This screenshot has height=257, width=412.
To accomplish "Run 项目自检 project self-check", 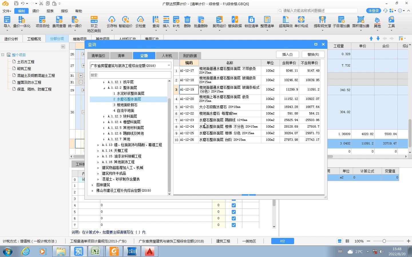I will point(42,22).
